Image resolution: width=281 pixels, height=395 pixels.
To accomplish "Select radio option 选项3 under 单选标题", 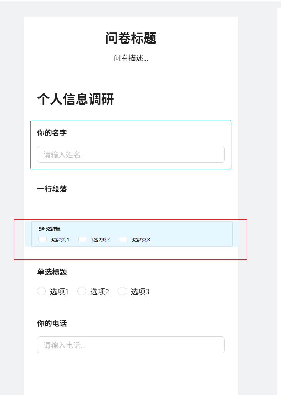I will tap(122, 291).
